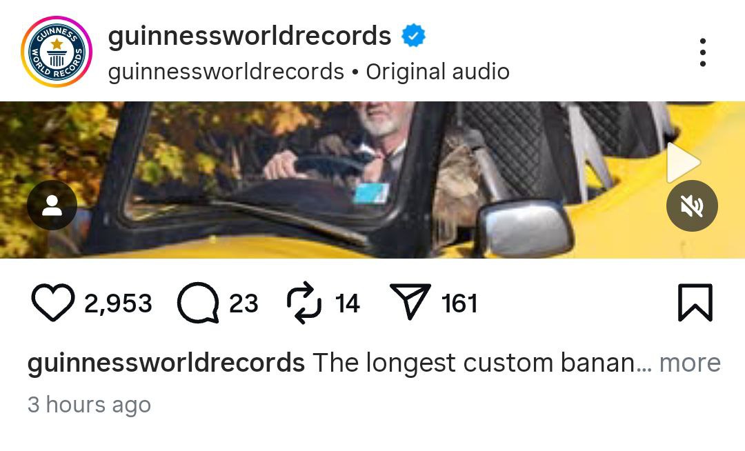Open guinnessworldrecords name in the caption
745x451 pixels.
(166, 363)
